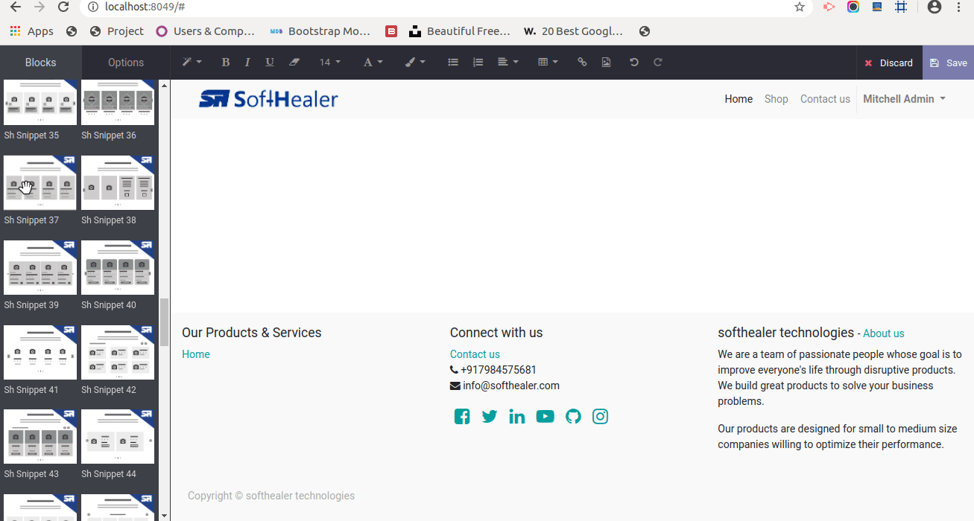Go to Home in the site menu
The height and width of the screenshot is (521, 974).
pyautogui.click(x=739, y=99)
